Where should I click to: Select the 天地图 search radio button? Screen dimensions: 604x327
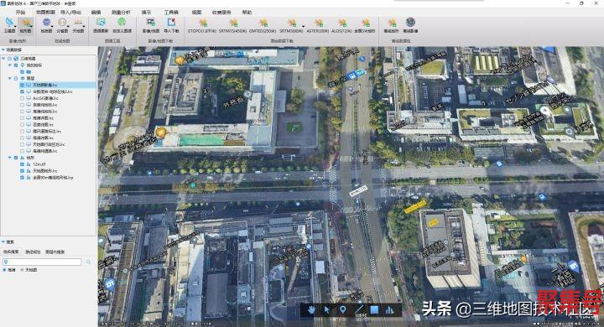coord(22,270)
